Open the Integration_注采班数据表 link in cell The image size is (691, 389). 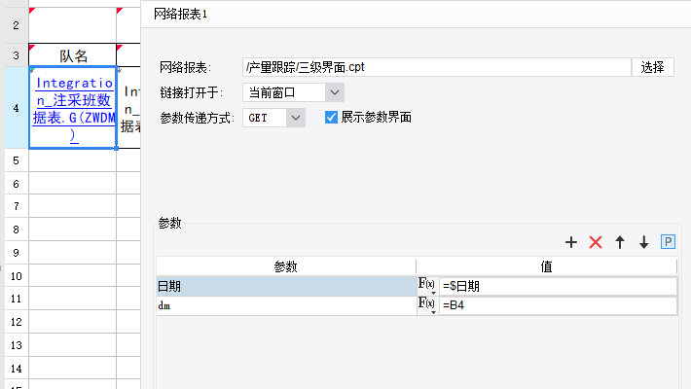tap(73, 108)
